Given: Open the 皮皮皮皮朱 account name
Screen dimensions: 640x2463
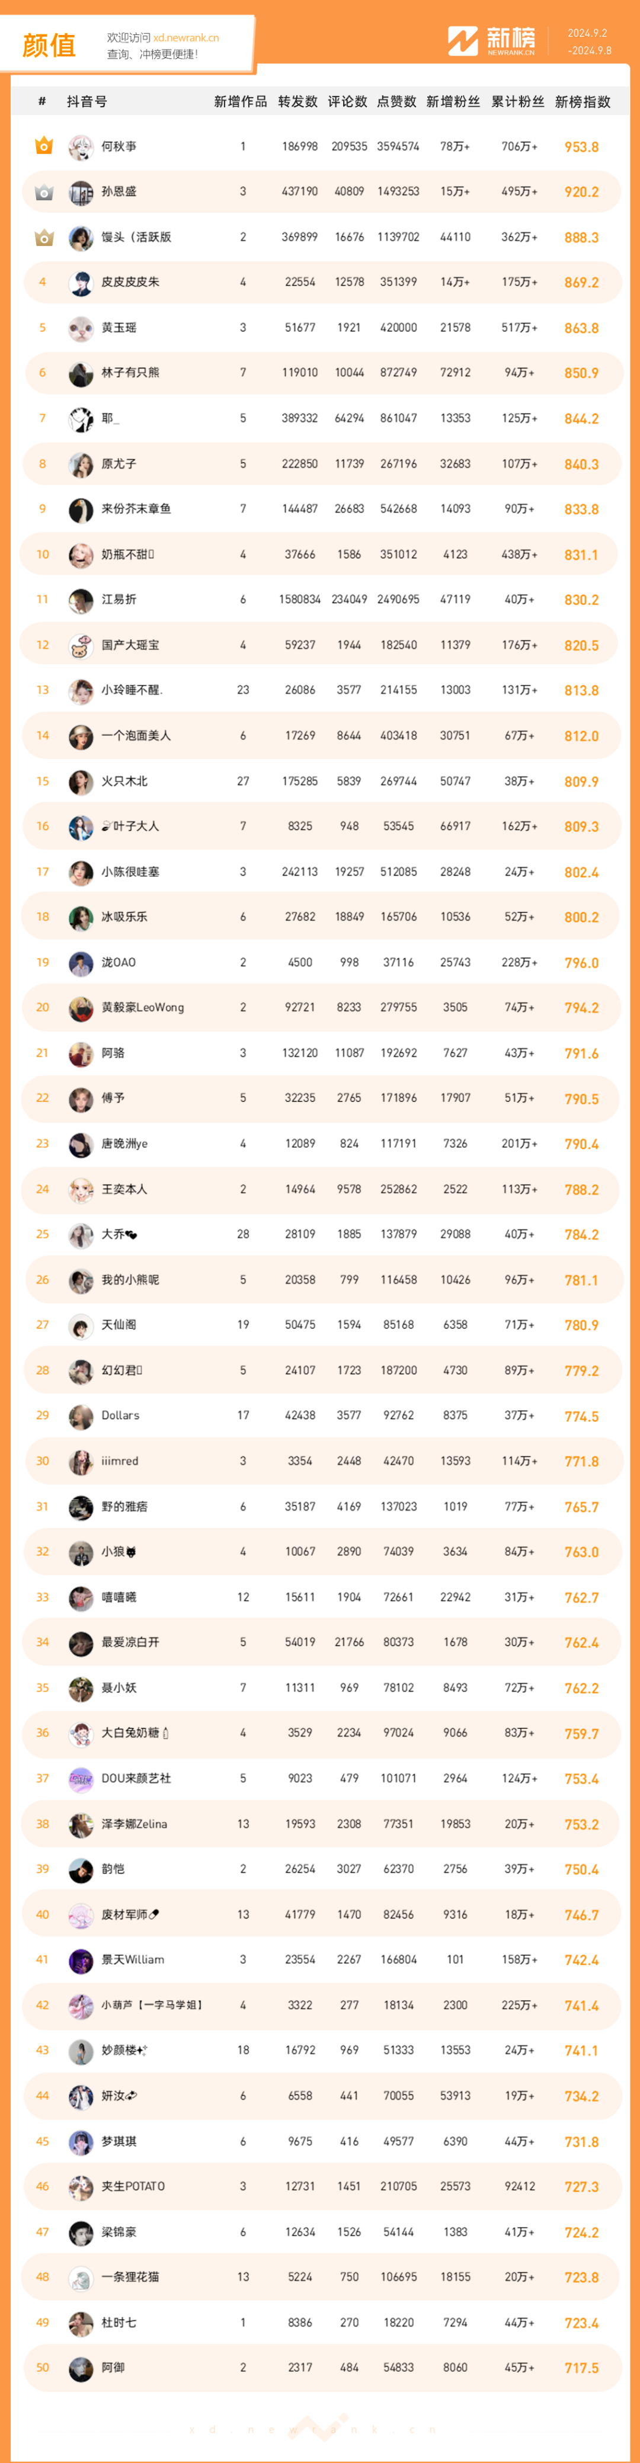Looking at the screenshot, I should click(x=130, y=282).
